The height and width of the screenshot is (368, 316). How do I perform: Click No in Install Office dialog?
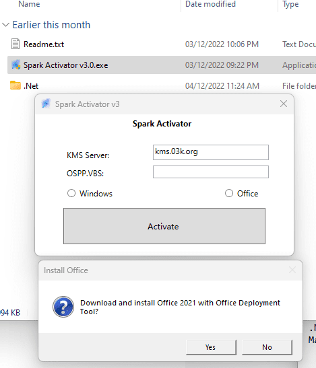(267, 347)
